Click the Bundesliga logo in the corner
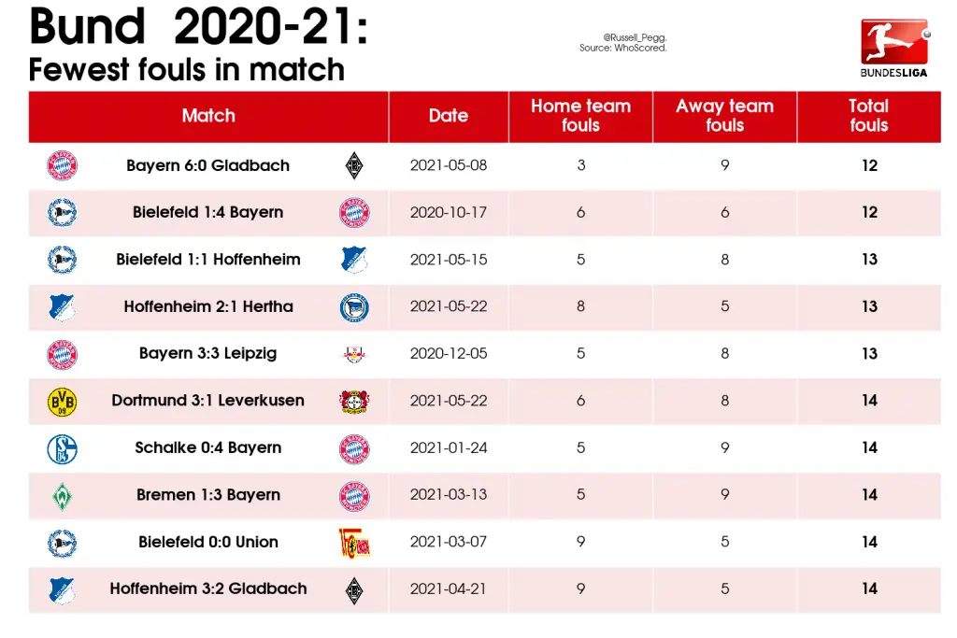Viewport: 957px width, 638px height. pos(894,49)
